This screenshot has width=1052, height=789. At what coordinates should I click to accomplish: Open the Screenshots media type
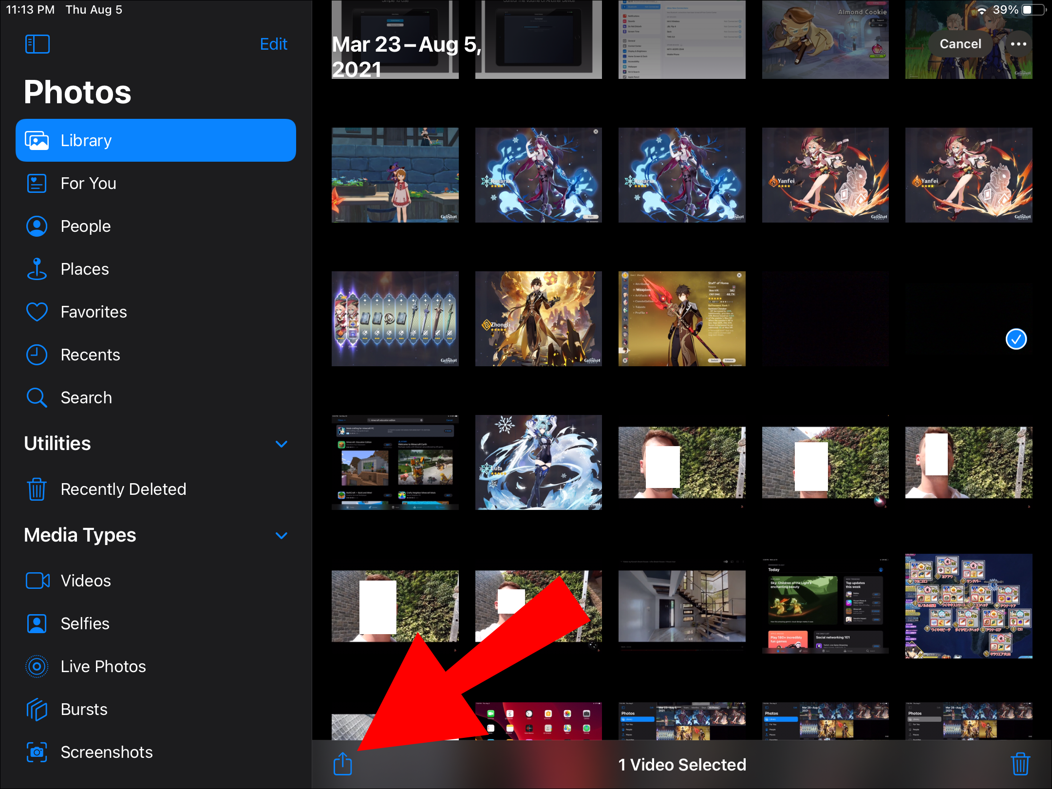[106, 752]
